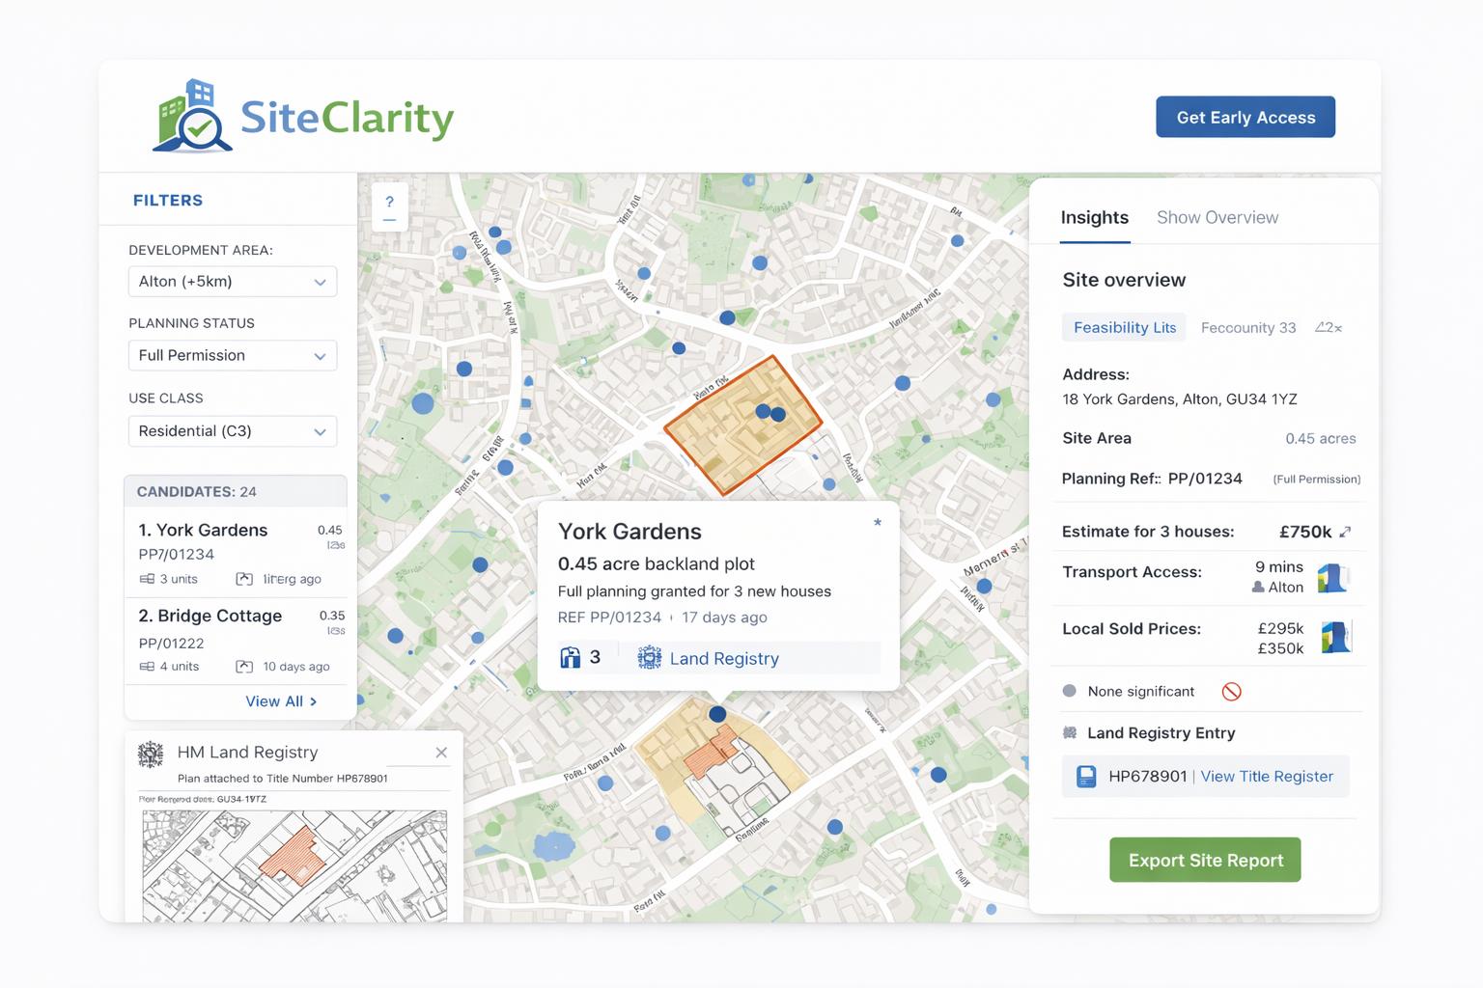
Task: Click the Transport Access map icon
Action: click(x=1332, y=577)
